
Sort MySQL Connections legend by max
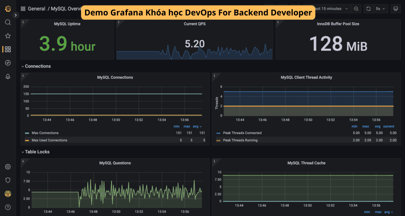click(187, 126)
